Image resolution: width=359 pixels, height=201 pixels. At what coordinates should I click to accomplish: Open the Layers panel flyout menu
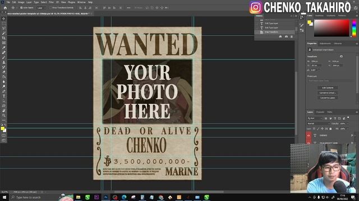[x=357, y=112]
